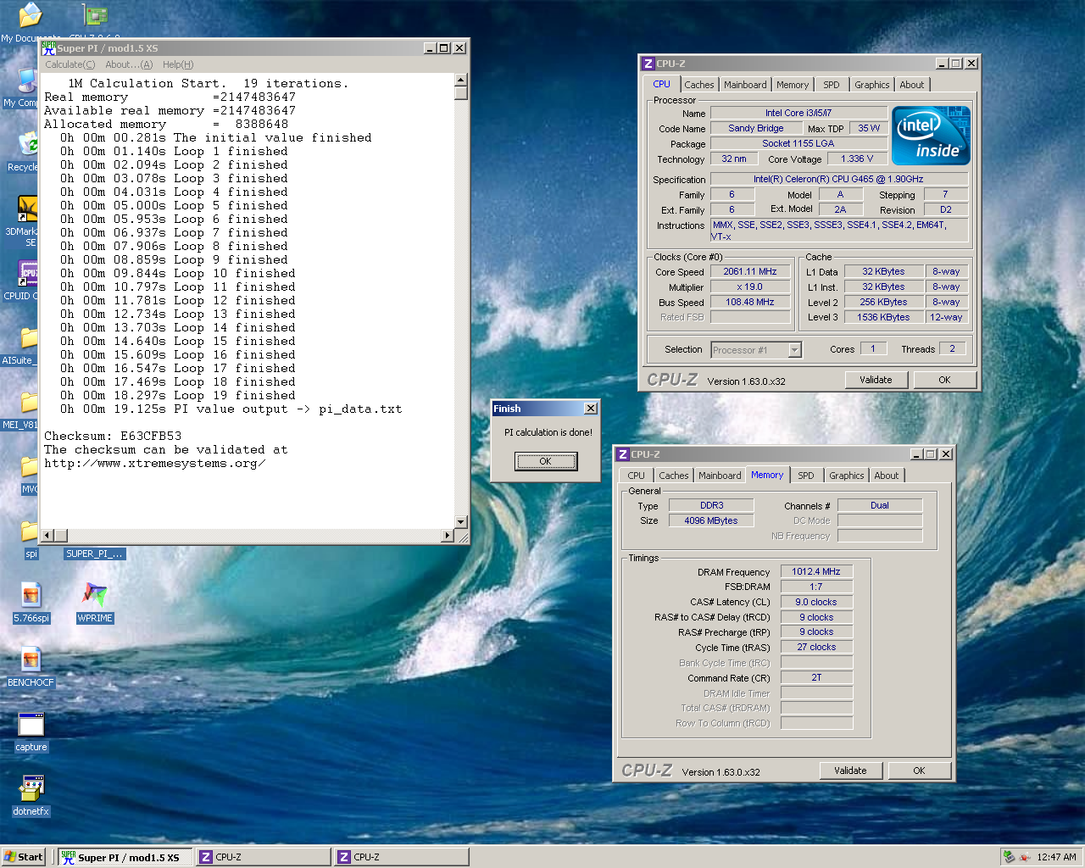Select SPD tab in top CPU-Z window

[x=832, y=85]
